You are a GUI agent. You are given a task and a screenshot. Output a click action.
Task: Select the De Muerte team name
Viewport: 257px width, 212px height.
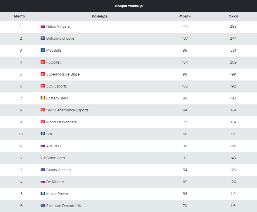pyautogui.click(x=55, y=182)
